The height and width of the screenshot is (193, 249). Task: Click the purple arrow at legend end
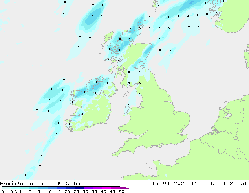[124, 188]
